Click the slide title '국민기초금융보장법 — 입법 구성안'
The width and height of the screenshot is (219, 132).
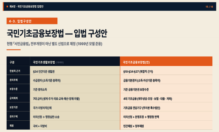click(x=57, y=33)
